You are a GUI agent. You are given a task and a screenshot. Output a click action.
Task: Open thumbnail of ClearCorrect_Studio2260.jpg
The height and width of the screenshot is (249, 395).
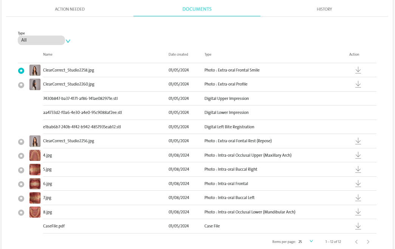(x=35, y=84)
